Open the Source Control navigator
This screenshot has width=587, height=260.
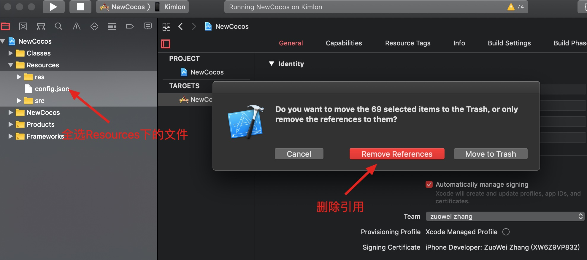(x=23, y=26)
